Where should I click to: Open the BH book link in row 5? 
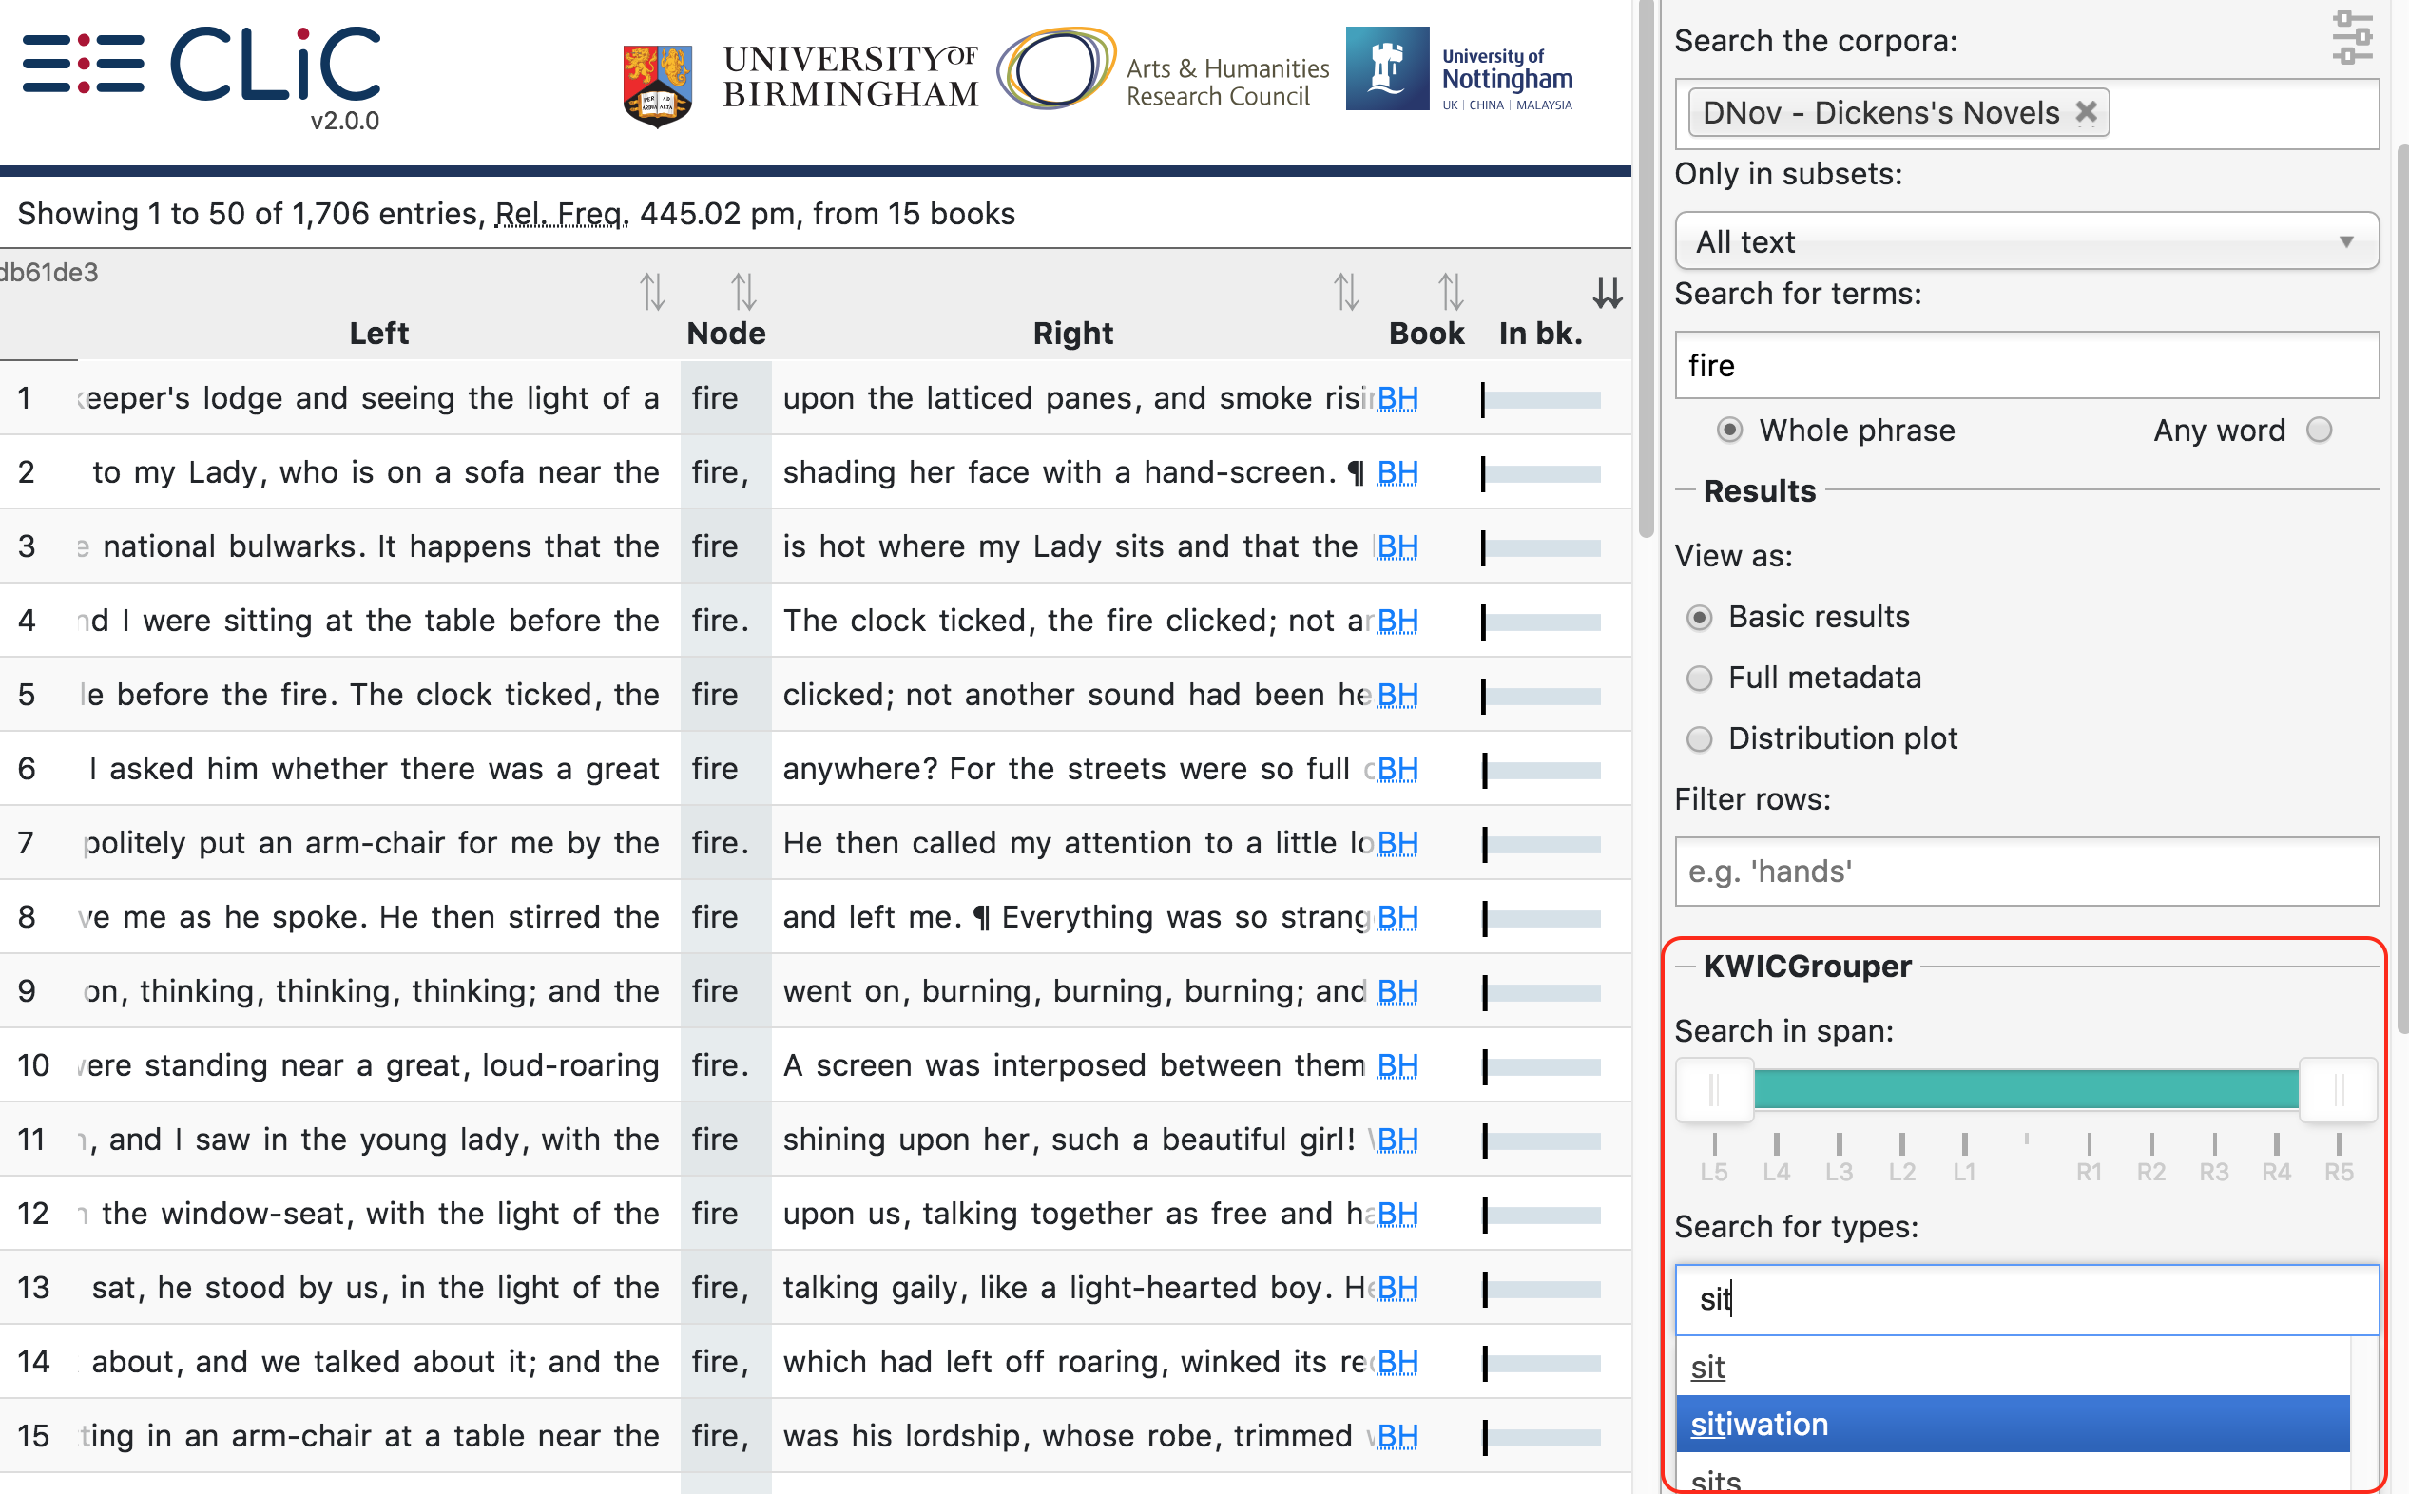[x=1397, y=695]
